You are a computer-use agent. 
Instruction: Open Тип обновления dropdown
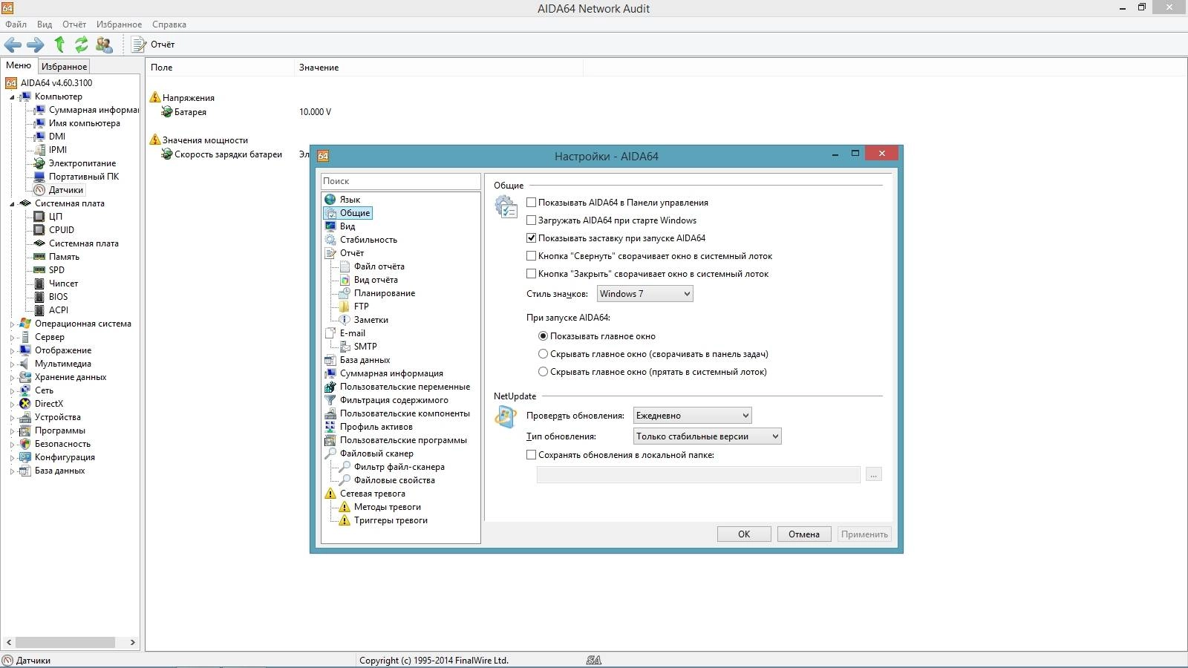point(707,436)
